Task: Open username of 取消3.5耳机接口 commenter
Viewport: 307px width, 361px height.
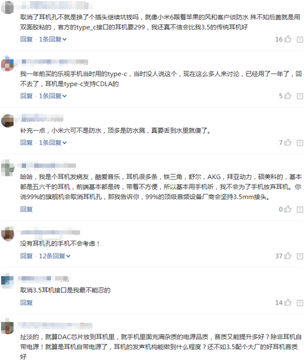Action: pos(43,279)
